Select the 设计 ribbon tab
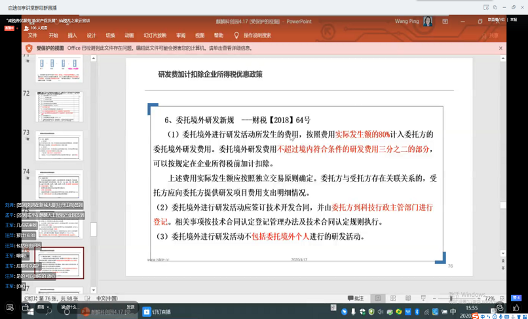 tap(91, 35)
